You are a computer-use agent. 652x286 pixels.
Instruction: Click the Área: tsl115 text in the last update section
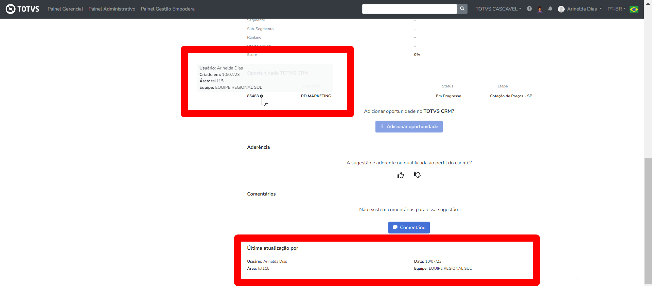(258, 268)
